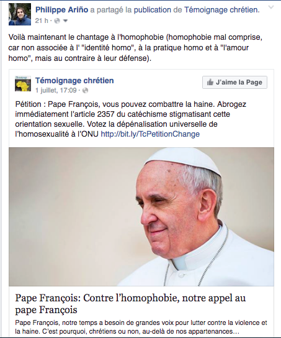This screenshot has height=338, width=281.
Task: Open the article headline Contre l'homophobie
Action: coord(130,304)
